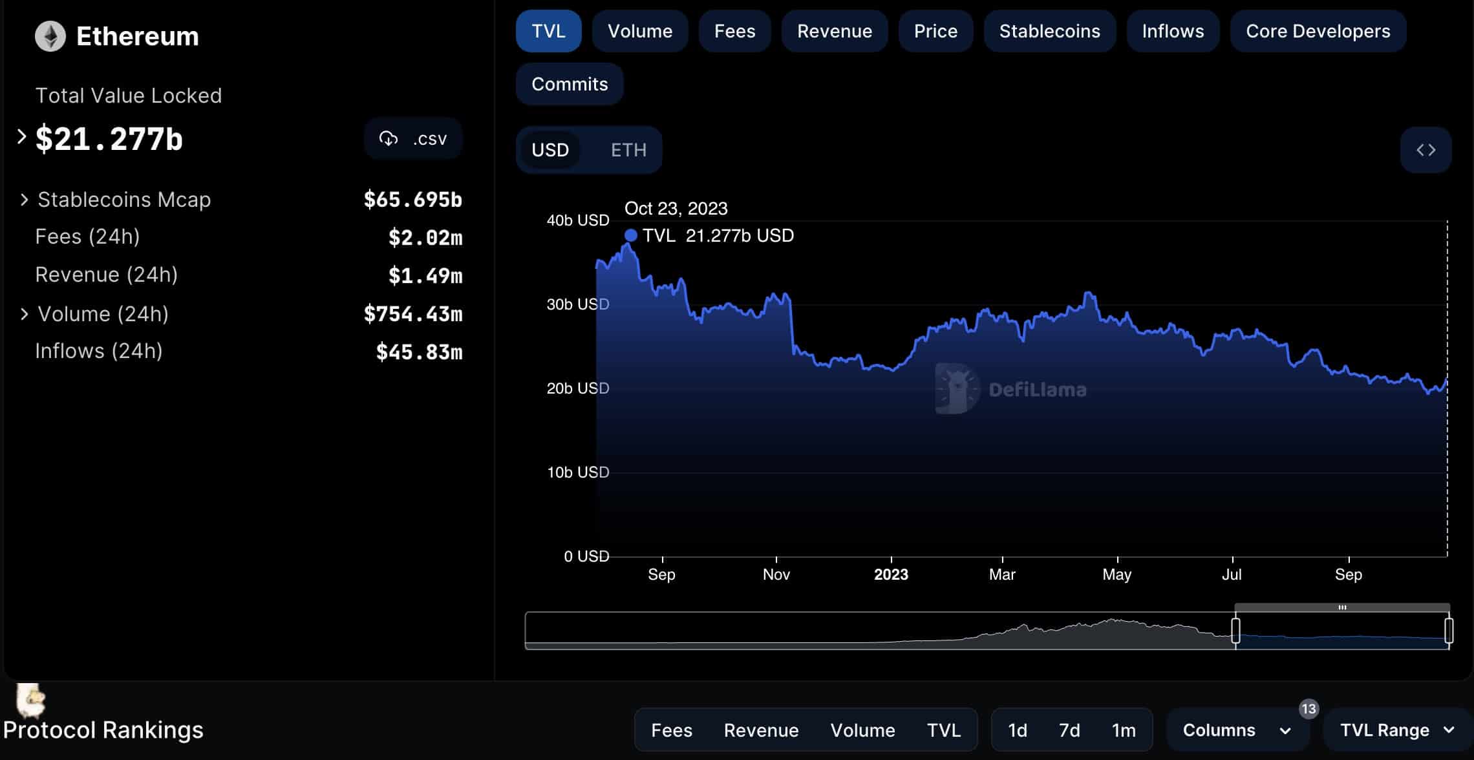Select the Fees rankings tab

click(x=672, y=730)
